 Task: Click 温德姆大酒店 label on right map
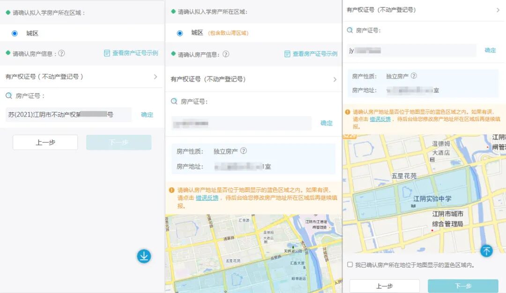pos(440,148)
